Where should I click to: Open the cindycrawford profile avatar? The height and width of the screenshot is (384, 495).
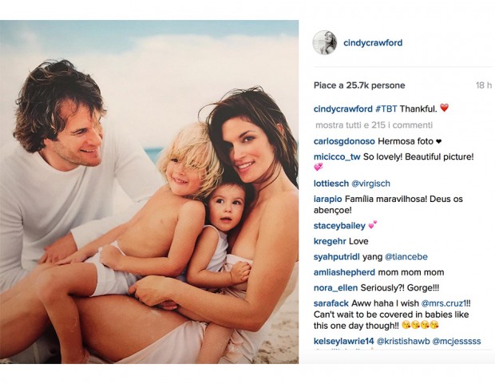[325, 42]
